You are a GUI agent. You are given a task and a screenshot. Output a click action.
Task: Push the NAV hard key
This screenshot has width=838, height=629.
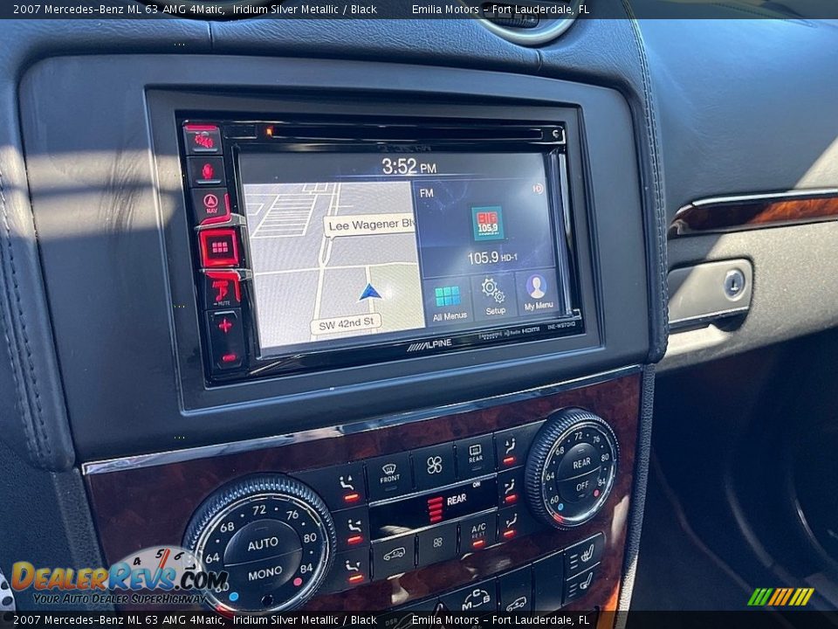click(x=210, y=204)
